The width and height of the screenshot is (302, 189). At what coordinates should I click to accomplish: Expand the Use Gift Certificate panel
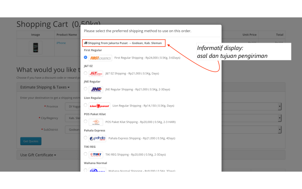point(38,155)
